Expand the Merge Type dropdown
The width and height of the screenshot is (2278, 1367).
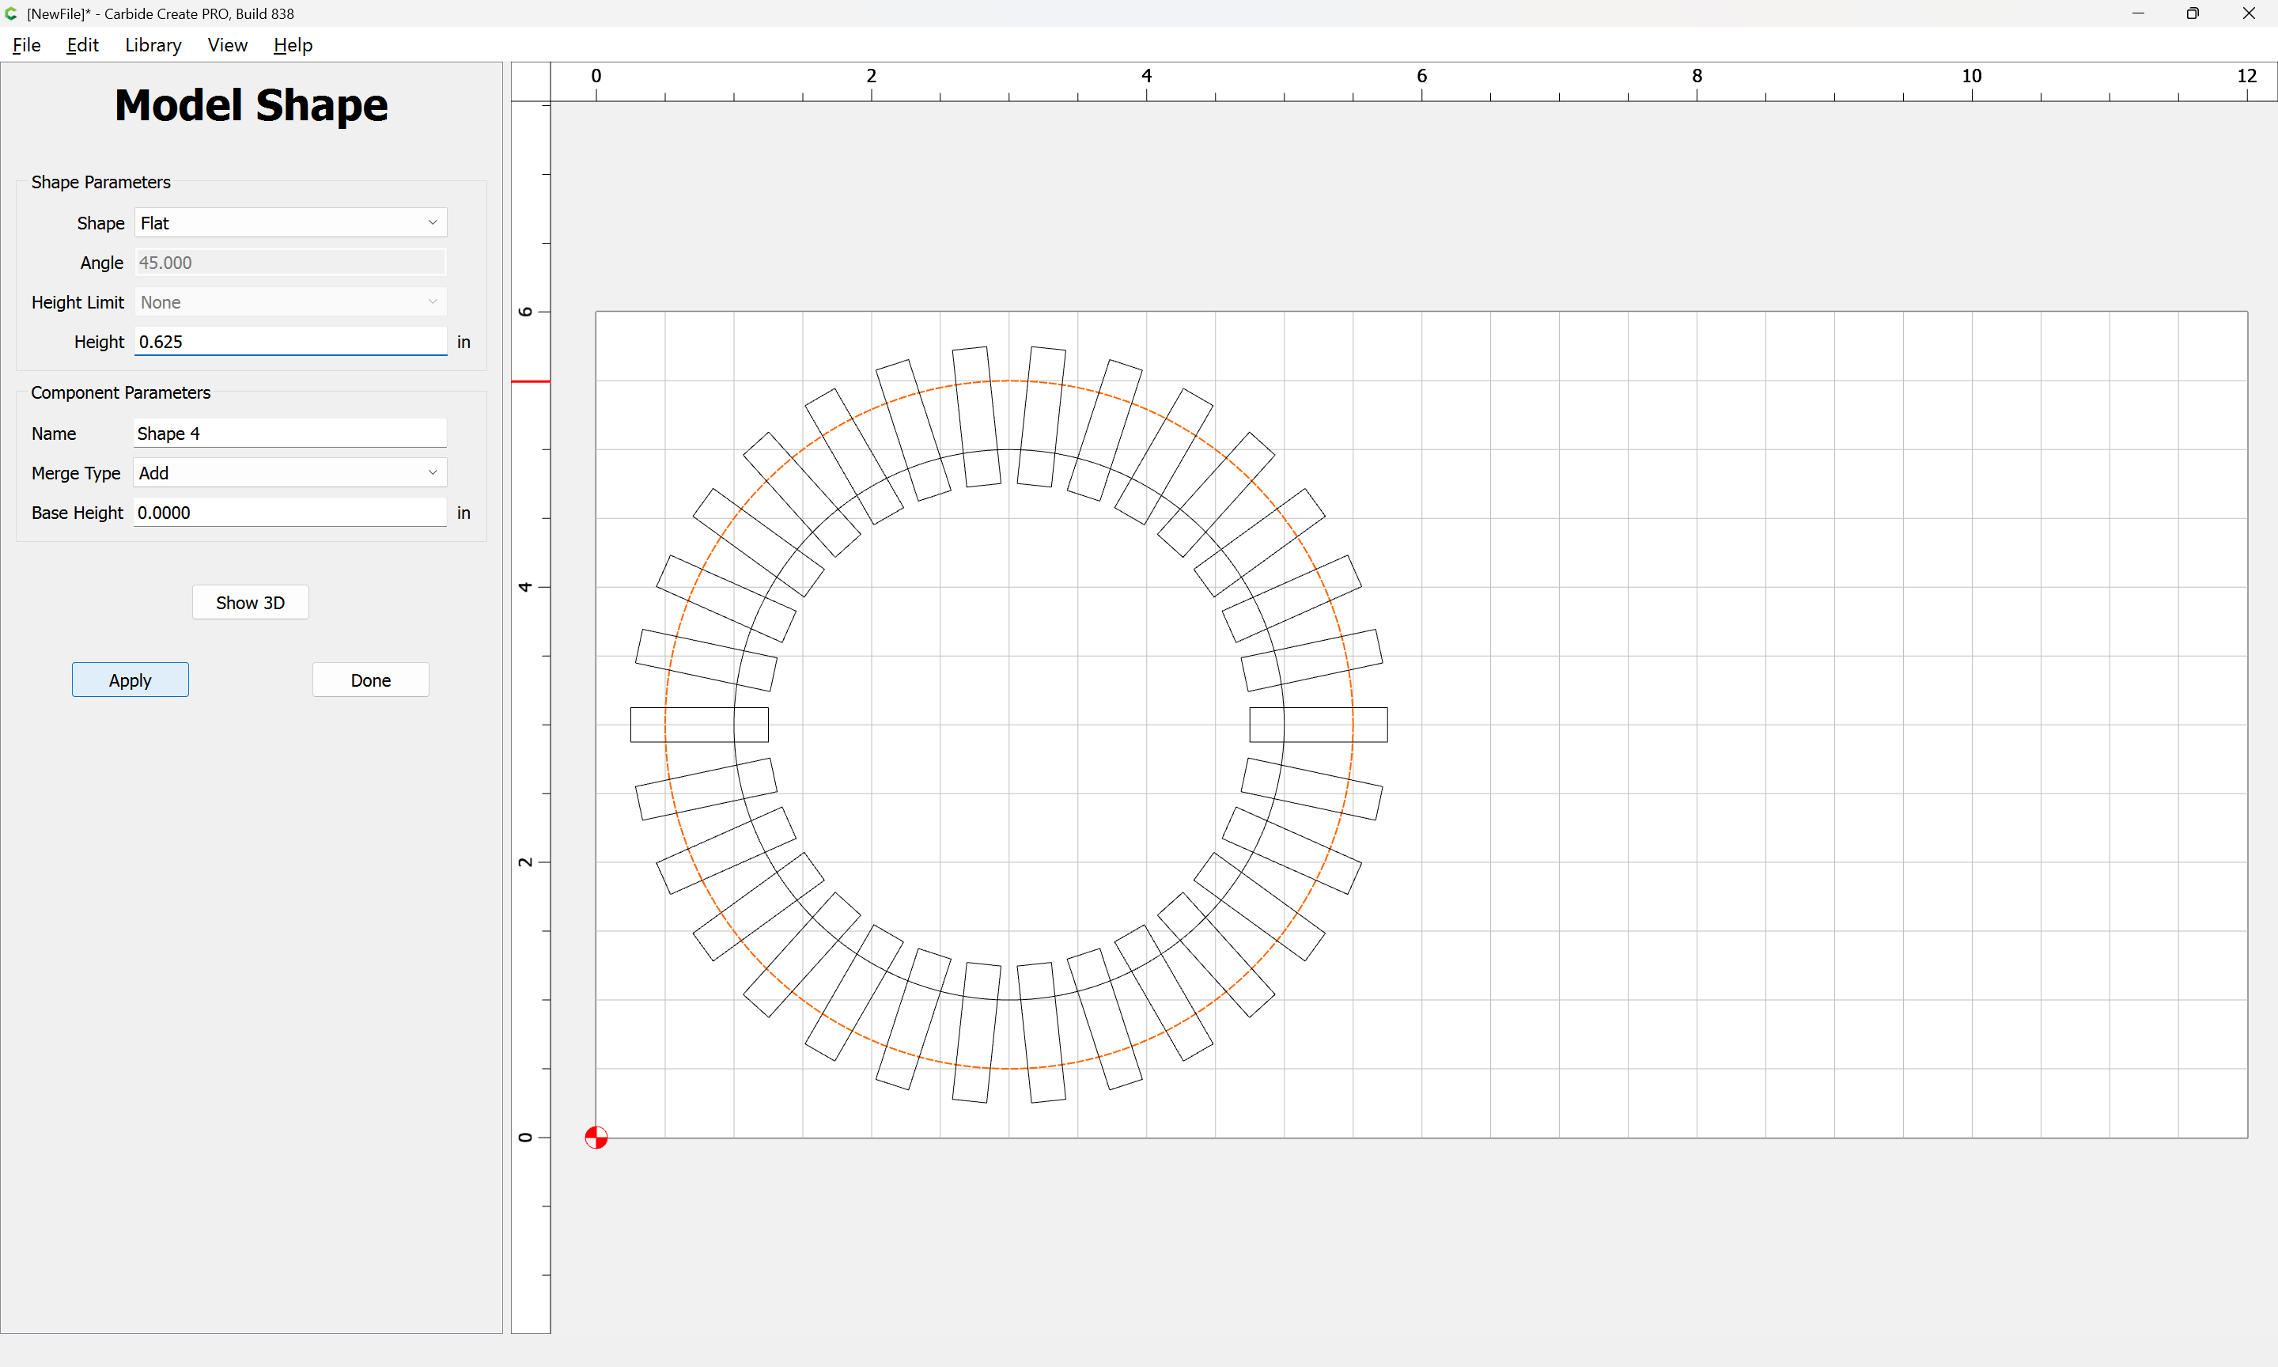pyautogui.click(x=290, y=472)
